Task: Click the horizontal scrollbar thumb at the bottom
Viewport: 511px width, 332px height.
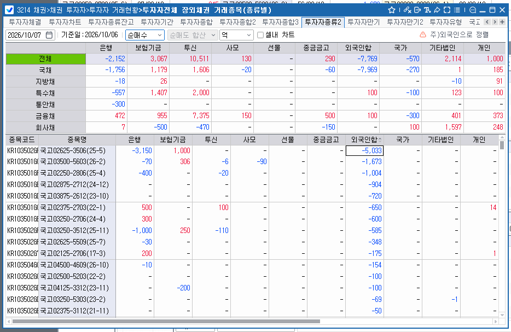Action: click(166, 321)
